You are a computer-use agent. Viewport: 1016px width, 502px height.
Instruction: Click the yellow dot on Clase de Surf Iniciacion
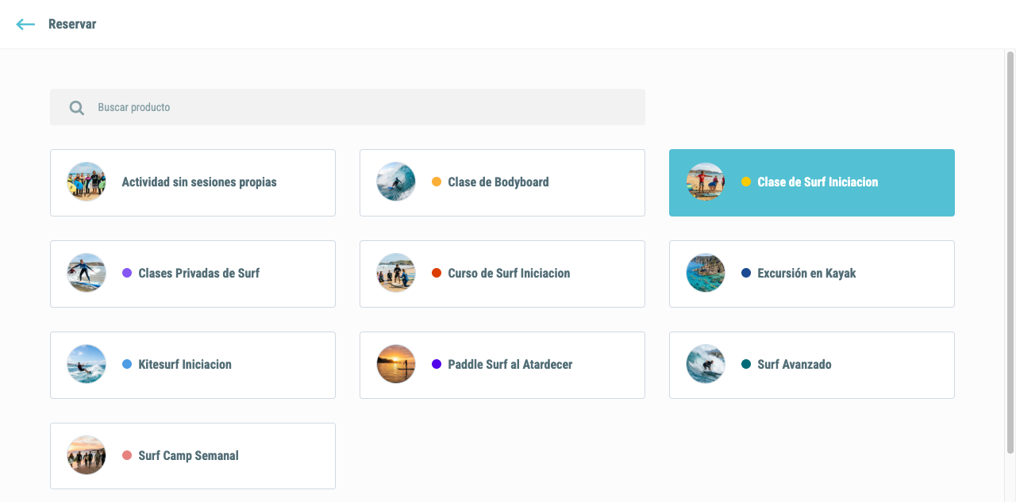pos(746,182)
